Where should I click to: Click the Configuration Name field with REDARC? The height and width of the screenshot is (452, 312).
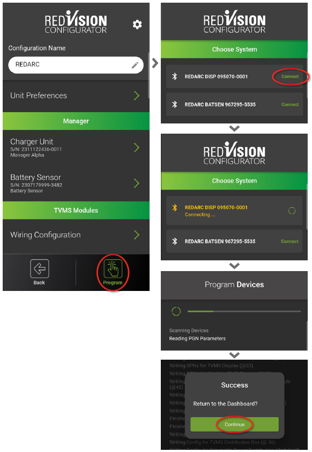(x=76, y=65)
